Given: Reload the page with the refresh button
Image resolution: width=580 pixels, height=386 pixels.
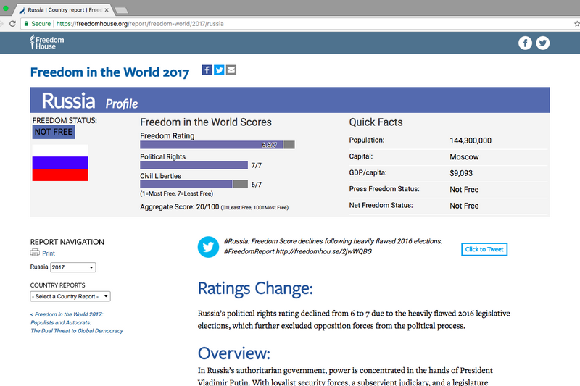Looking at the screenshot, I should (x=13, y=23).
